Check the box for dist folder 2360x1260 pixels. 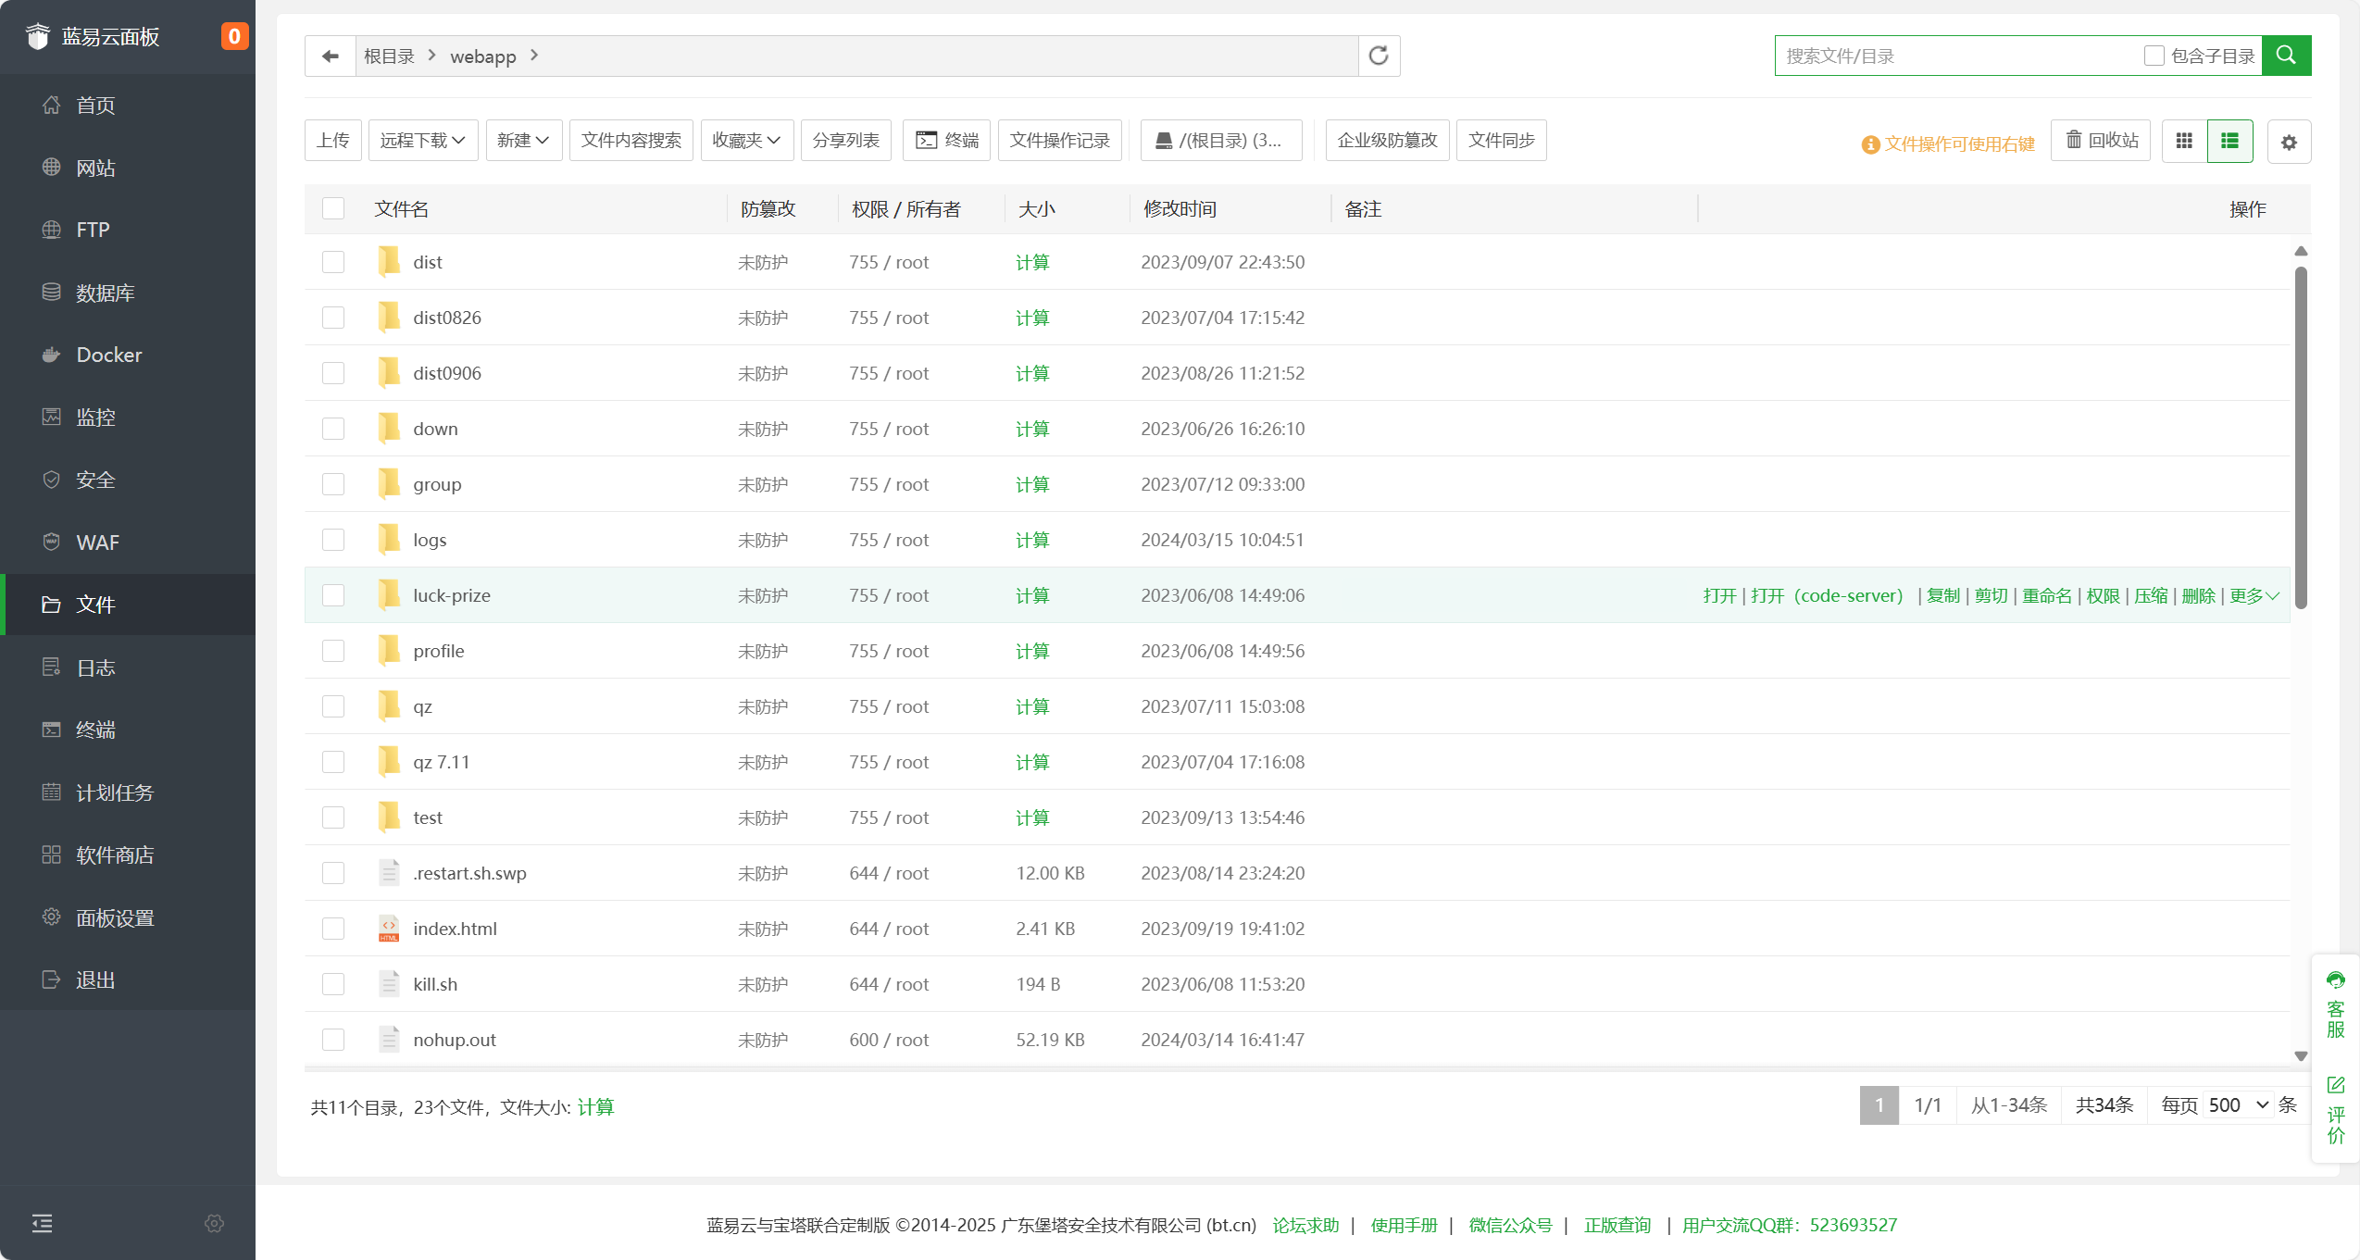click(x=333, y=262)
